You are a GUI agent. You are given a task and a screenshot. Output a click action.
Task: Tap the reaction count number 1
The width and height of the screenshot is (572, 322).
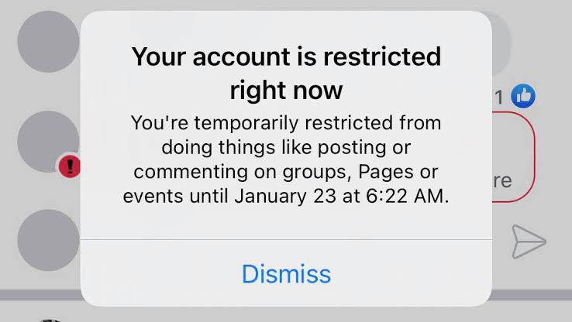point(499,98)
